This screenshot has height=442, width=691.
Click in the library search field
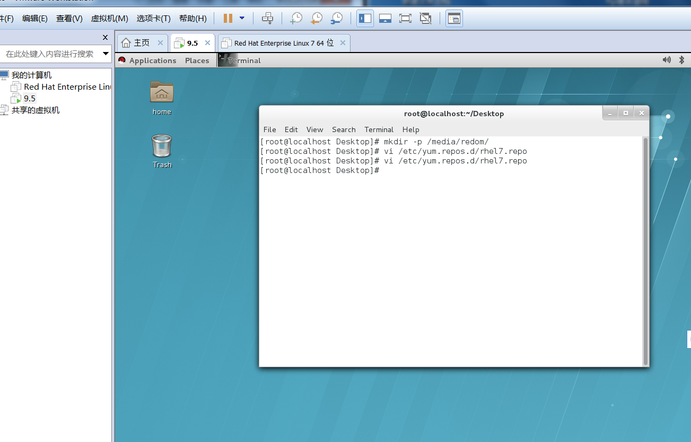tap(50, 54)
